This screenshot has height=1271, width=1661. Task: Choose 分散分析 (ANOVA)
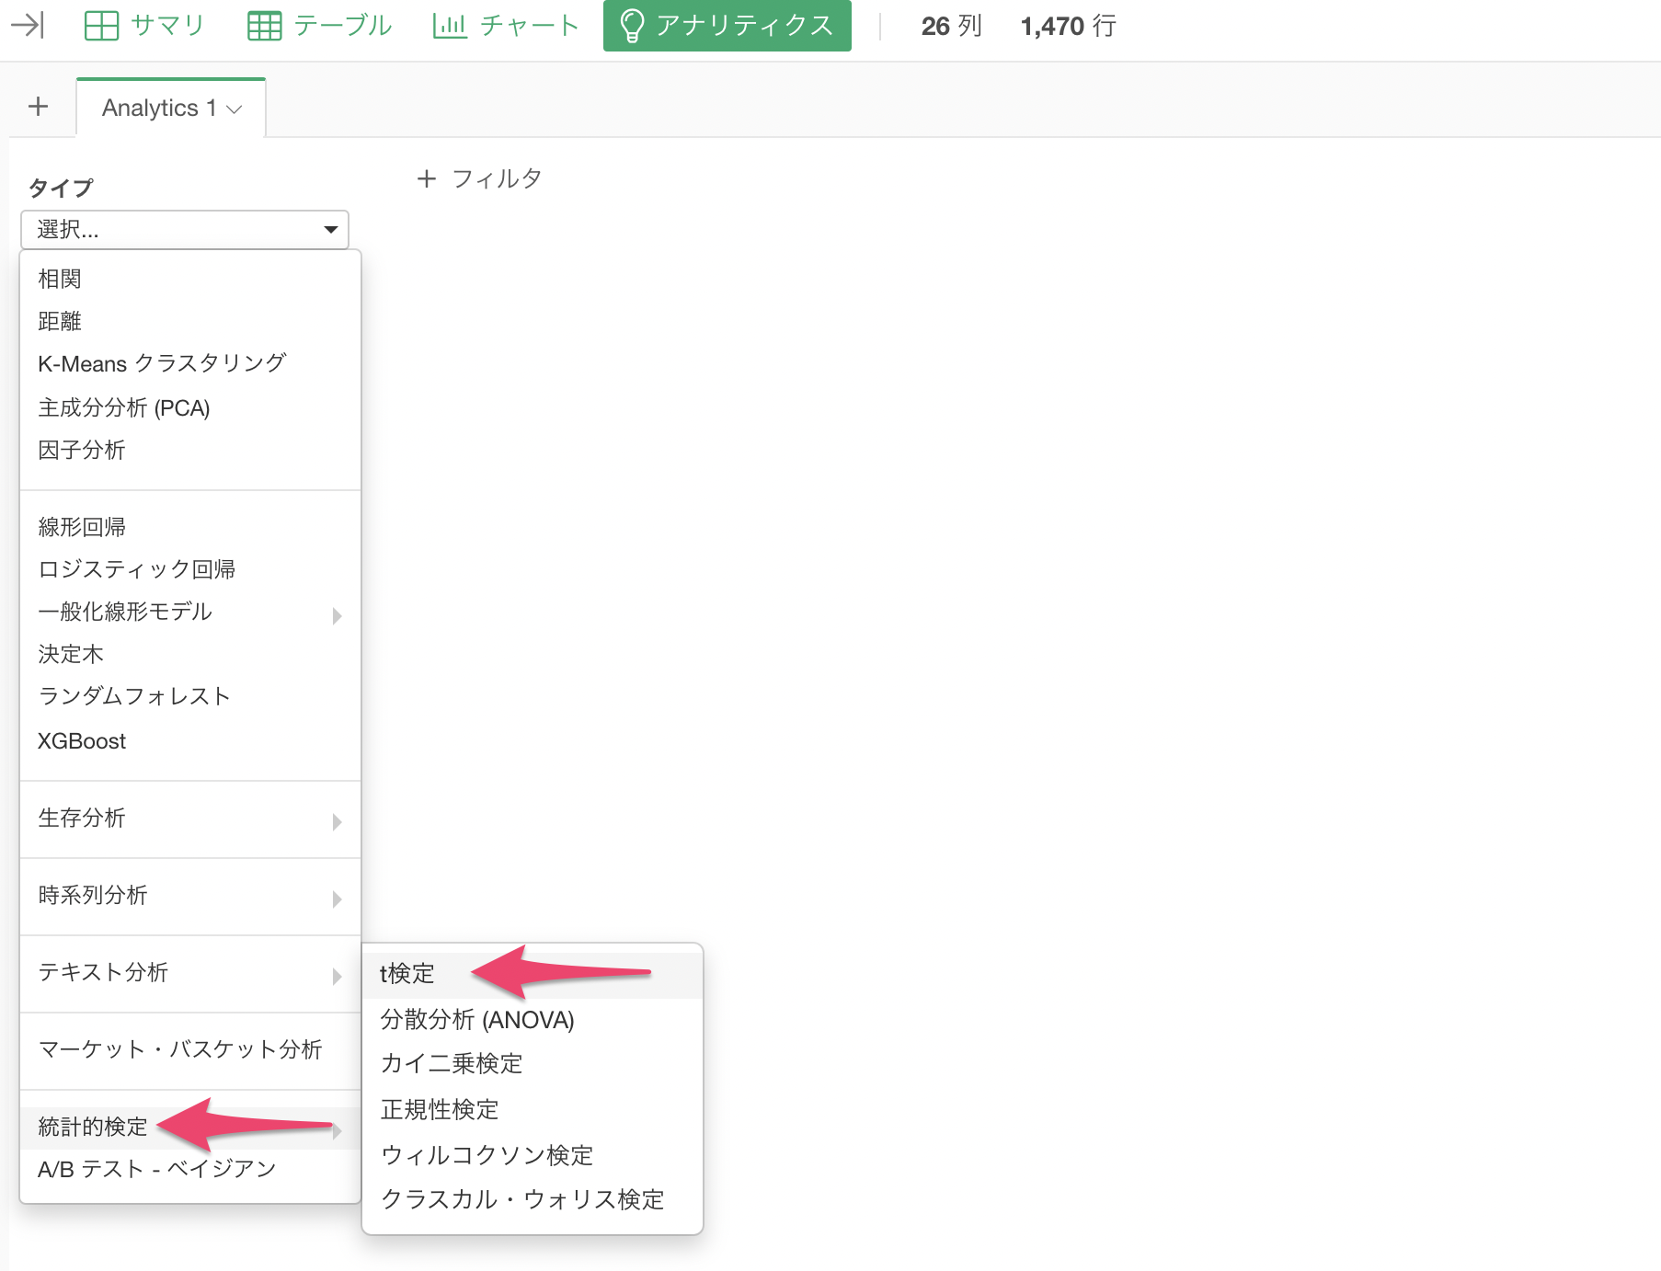click(533, 1019)
